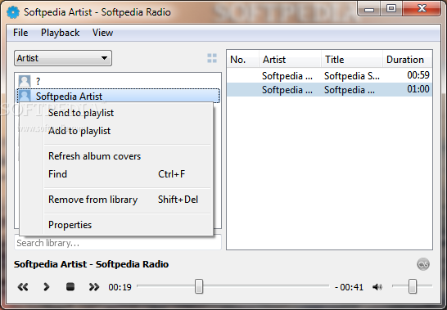Select the '?' artist entry
The image size is (447, 310).
click(119, 81)
